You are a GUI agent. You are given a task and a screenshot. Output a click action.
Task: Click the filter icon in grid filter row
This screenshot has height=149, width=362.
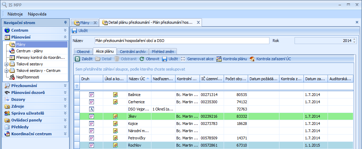pos(77,86)
